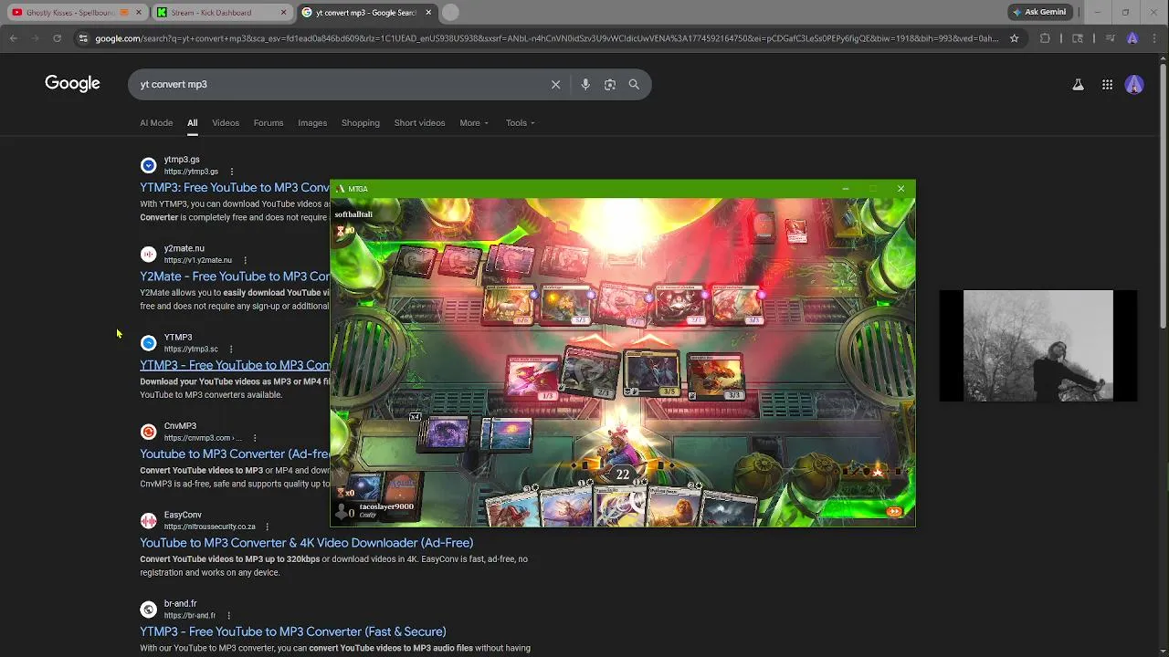
Task: Open the EasyConv 4K Video Downloader link
Action: pos(306,542)
